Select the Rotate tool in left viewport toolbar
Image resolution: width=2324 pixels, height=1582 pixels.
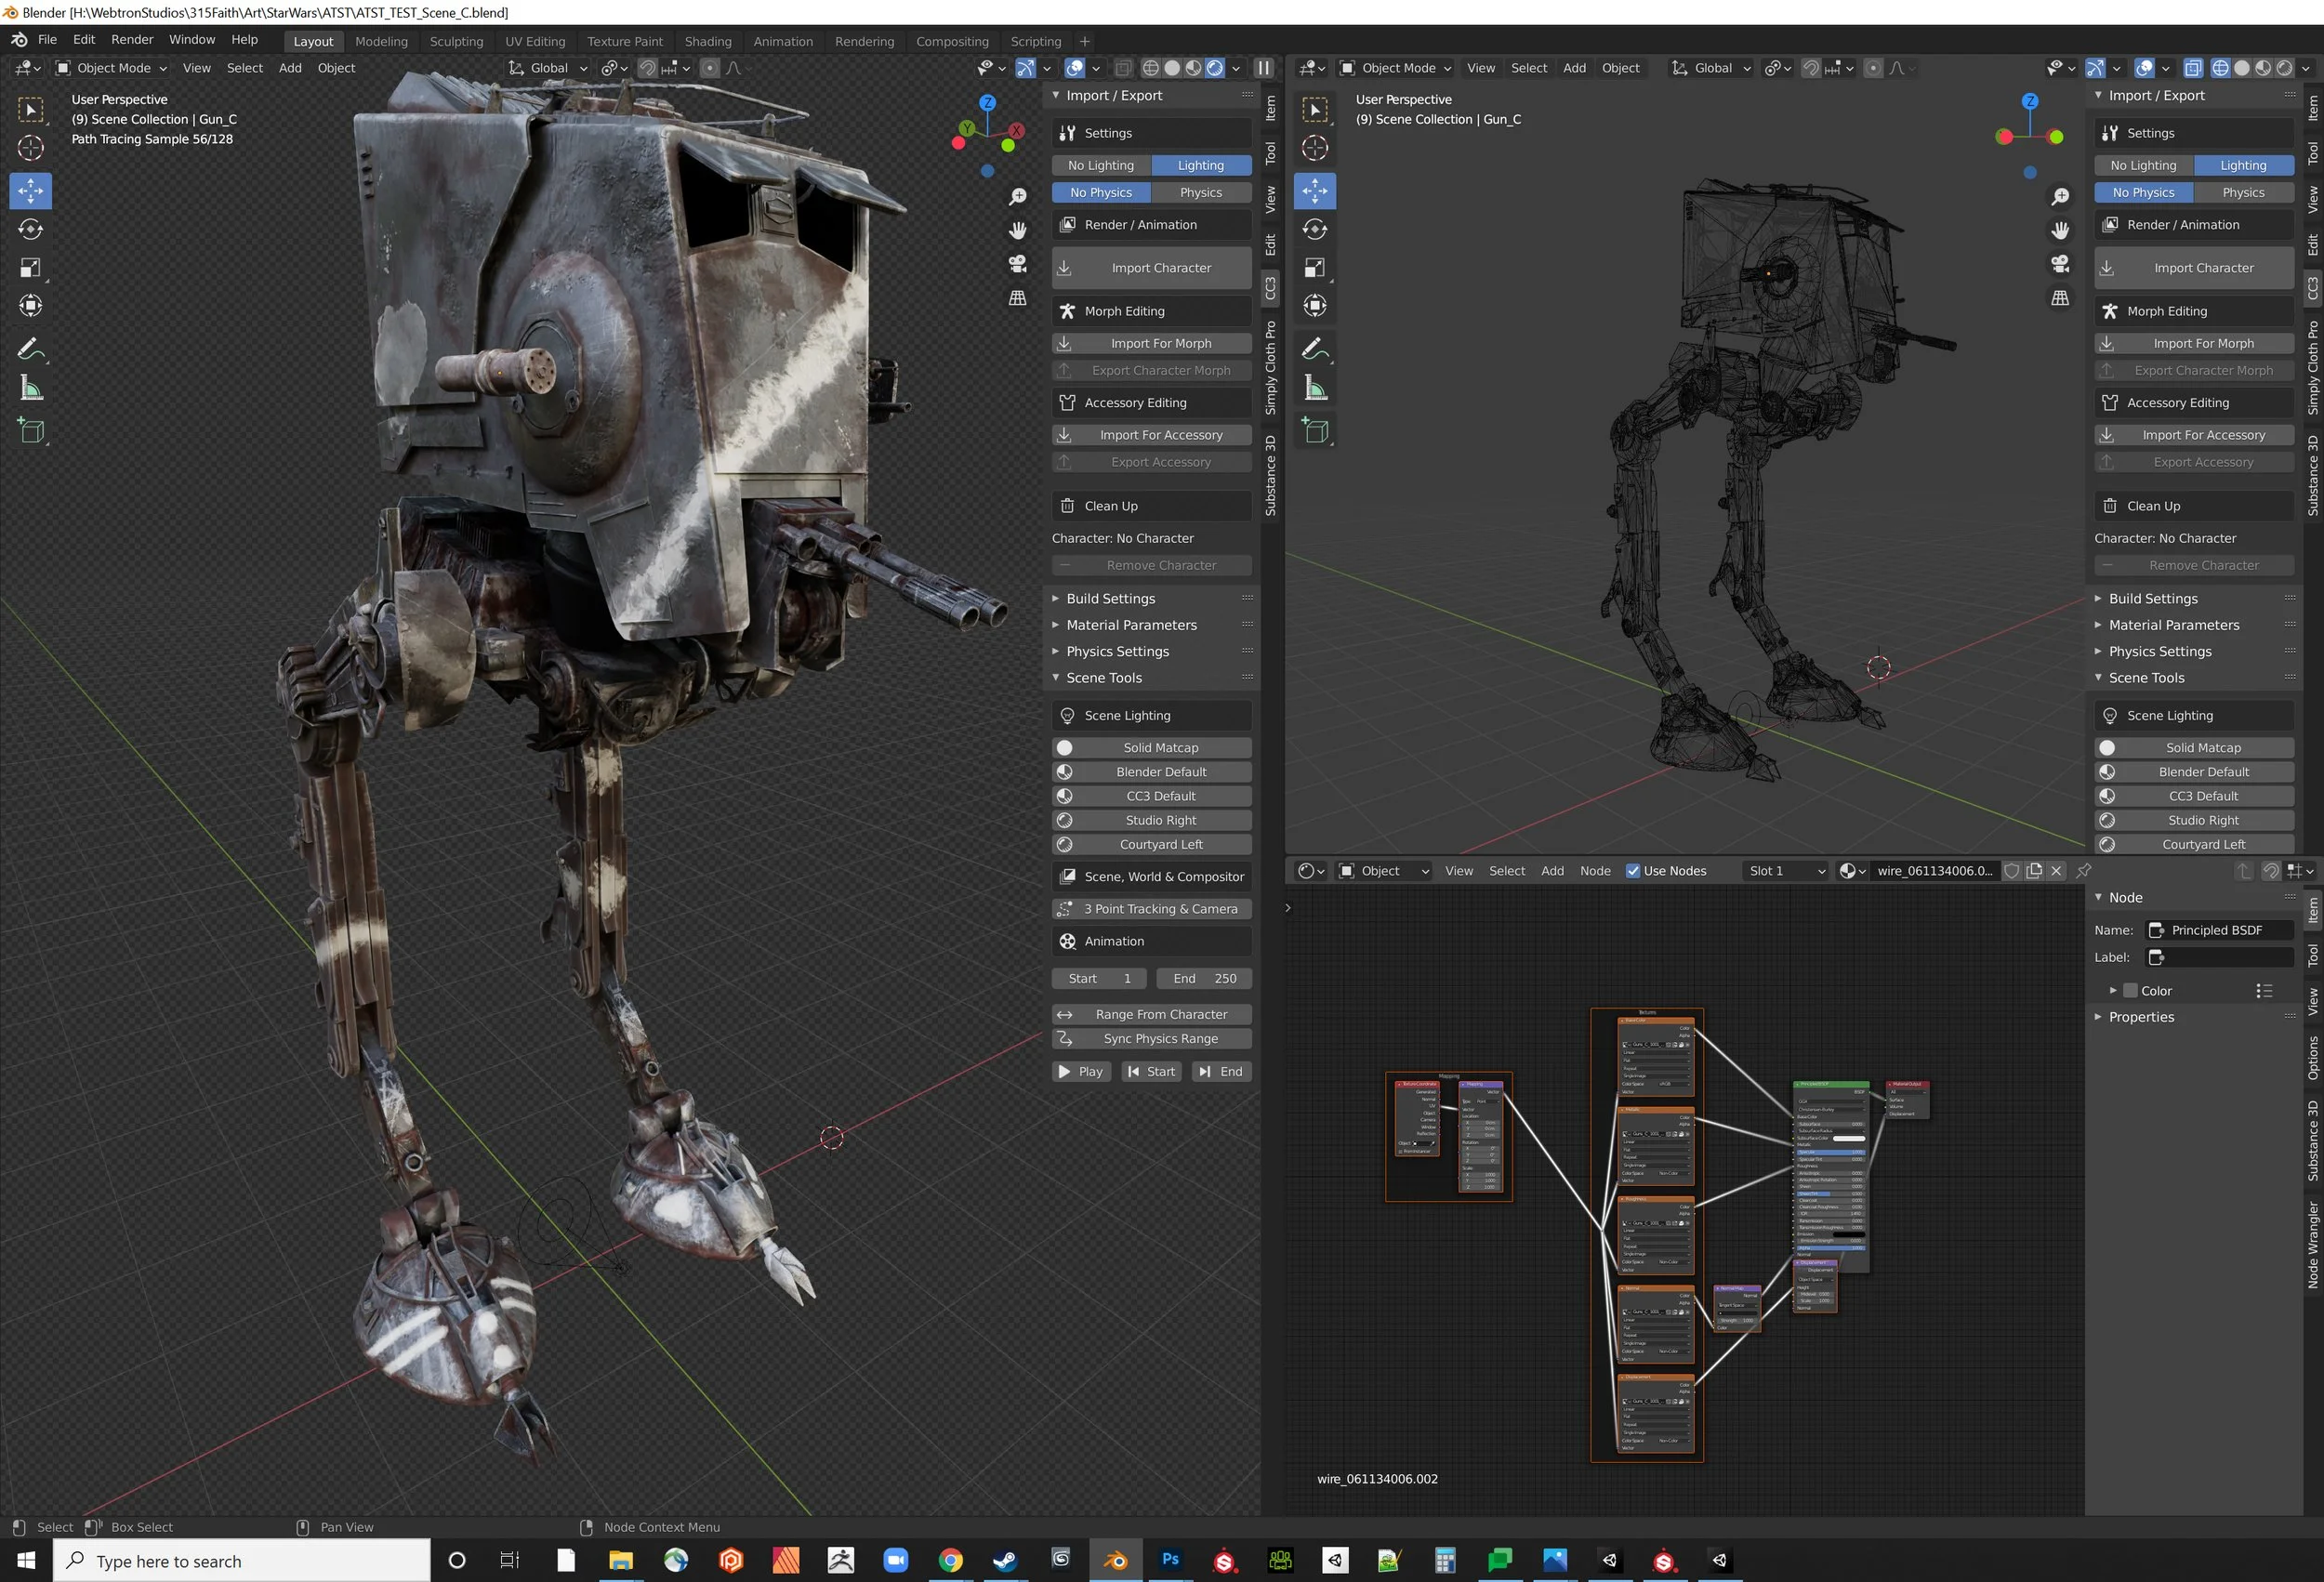[x=31, y=229]
